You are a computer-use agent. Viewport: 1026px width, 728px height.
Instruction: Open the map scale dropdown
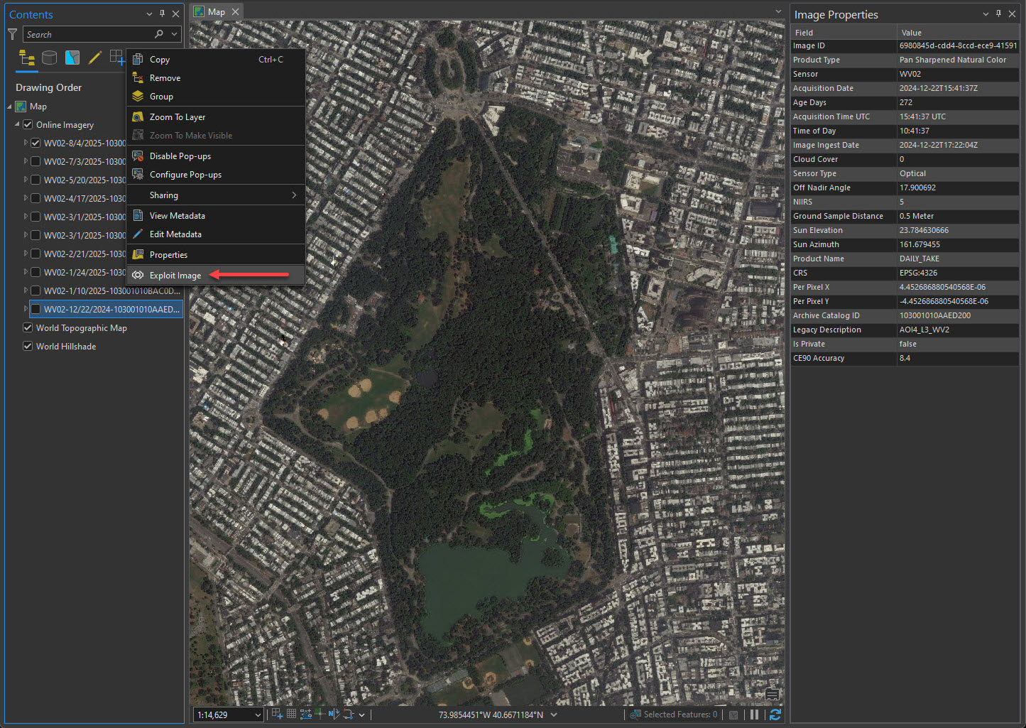pyautogui.click(x=258, y=715)
